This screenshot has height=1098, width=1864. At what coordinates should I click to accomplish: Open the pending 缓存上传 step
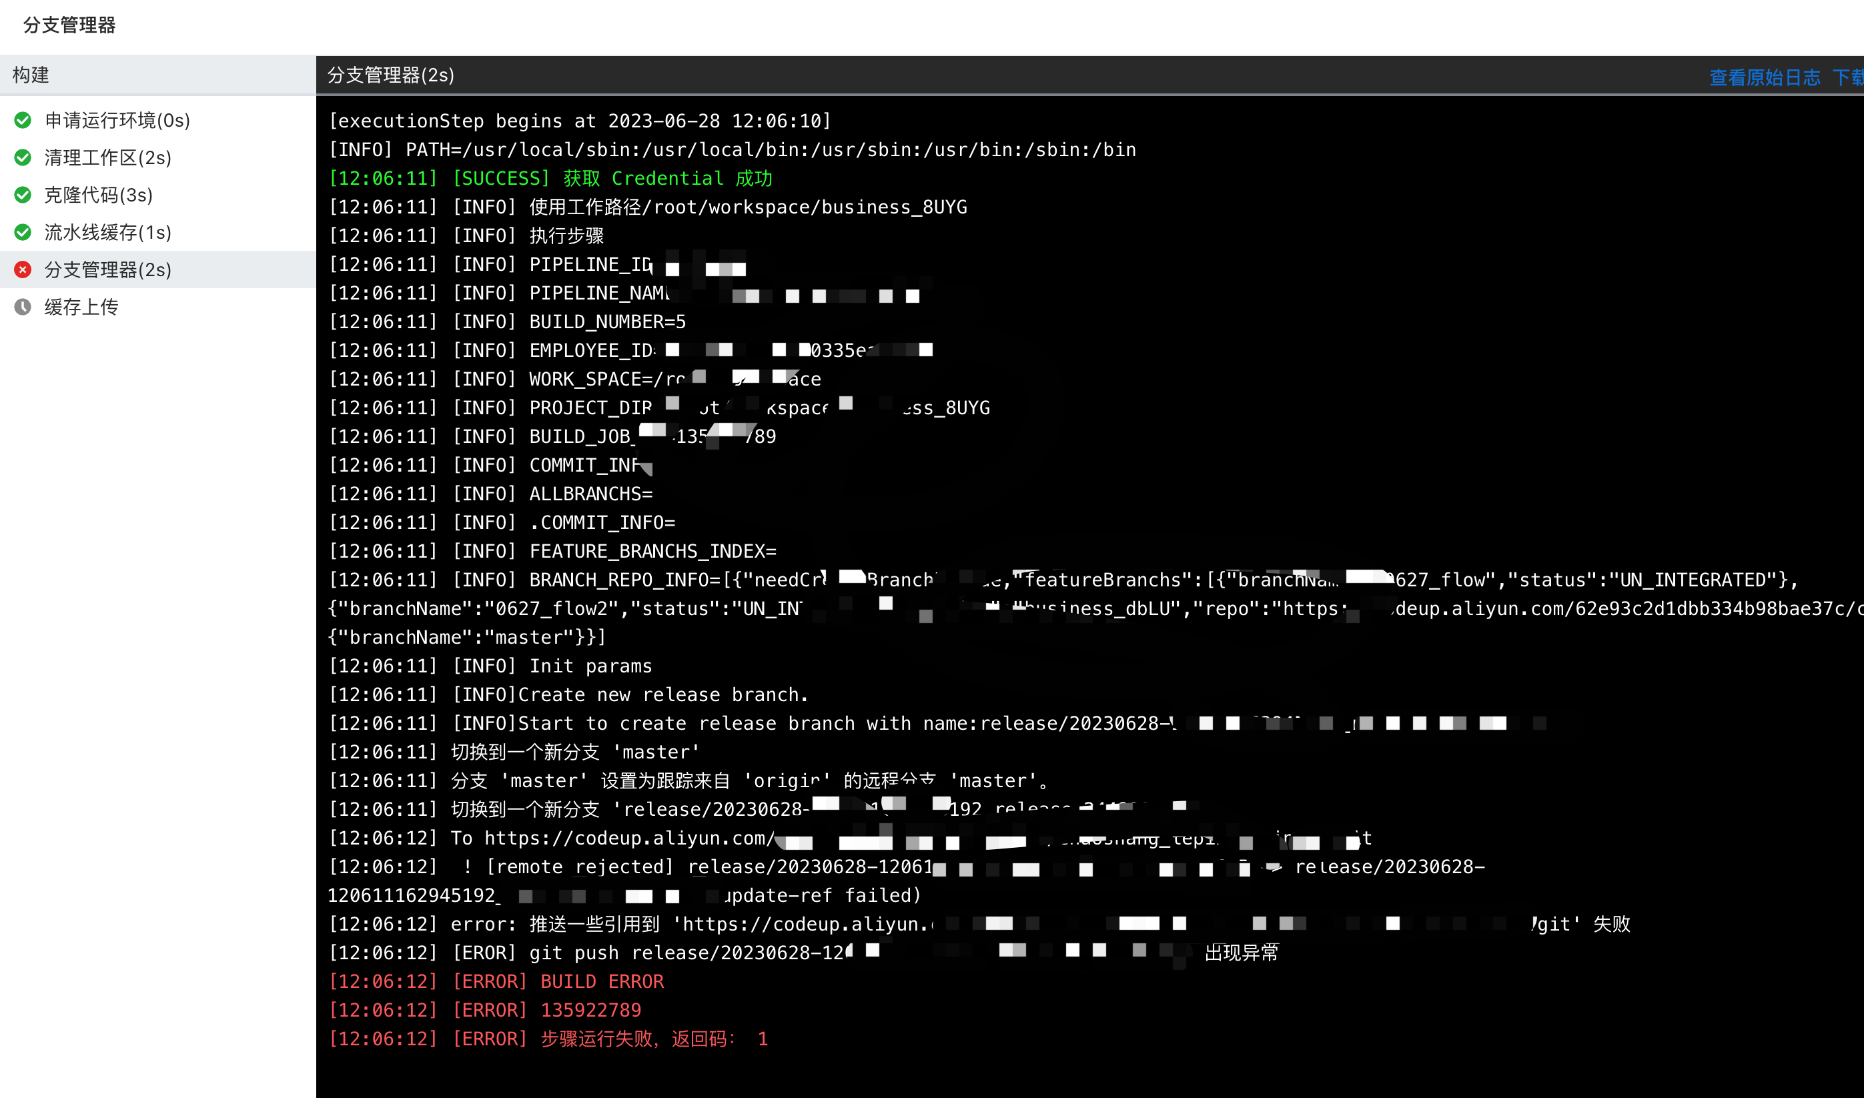(x=81, y=306)
